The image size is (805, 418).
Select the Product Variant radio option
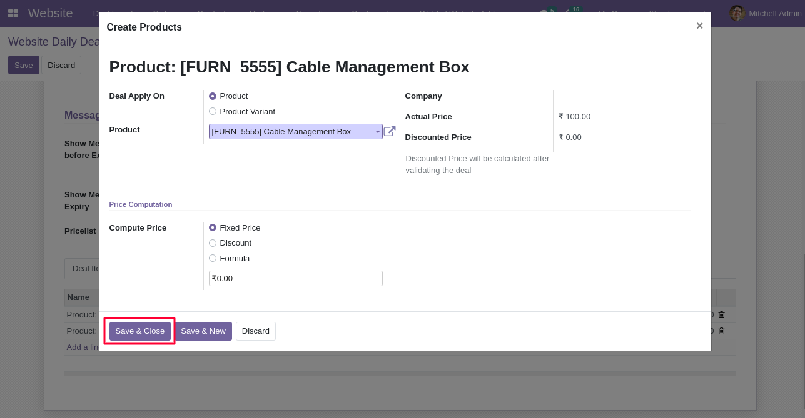coord(213,112)
